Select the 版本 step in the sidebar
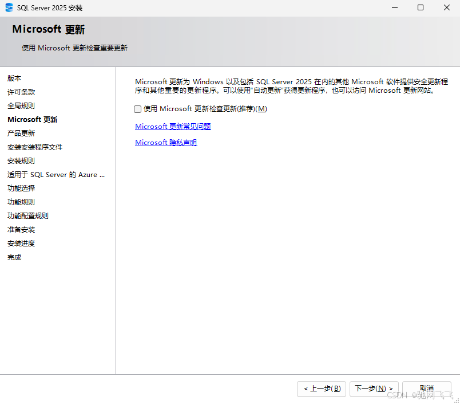This screenshot has height=404, width=460. tap(14, 78)
